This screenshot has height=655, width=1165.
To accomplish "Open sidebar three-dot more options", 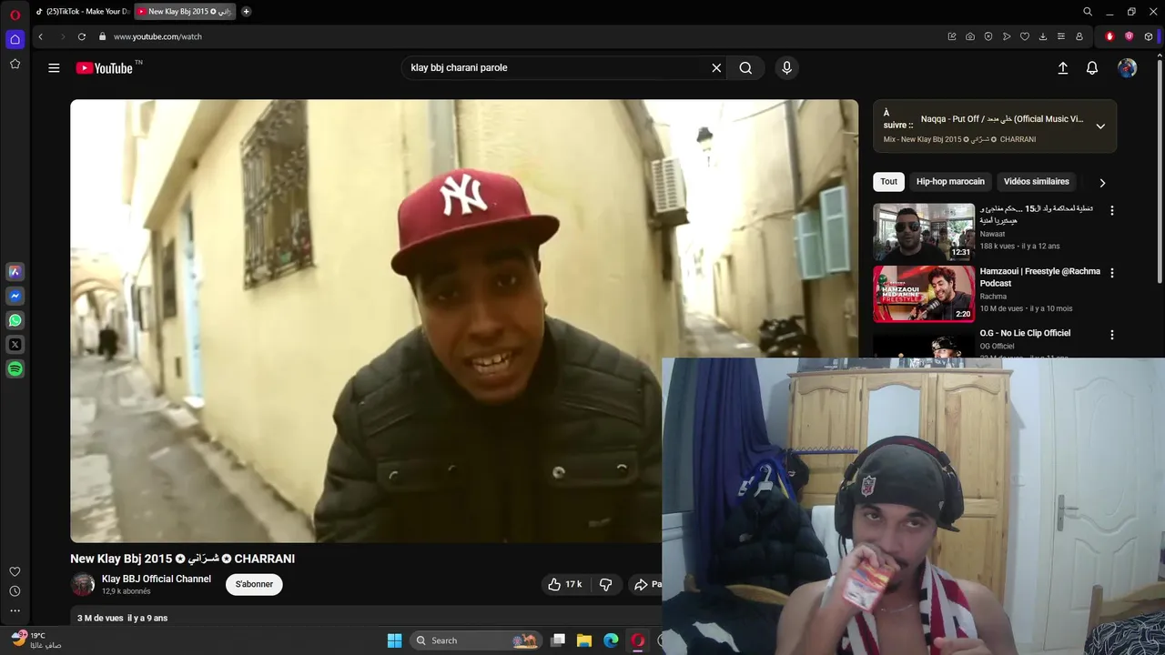I will [x=15, y=610].
